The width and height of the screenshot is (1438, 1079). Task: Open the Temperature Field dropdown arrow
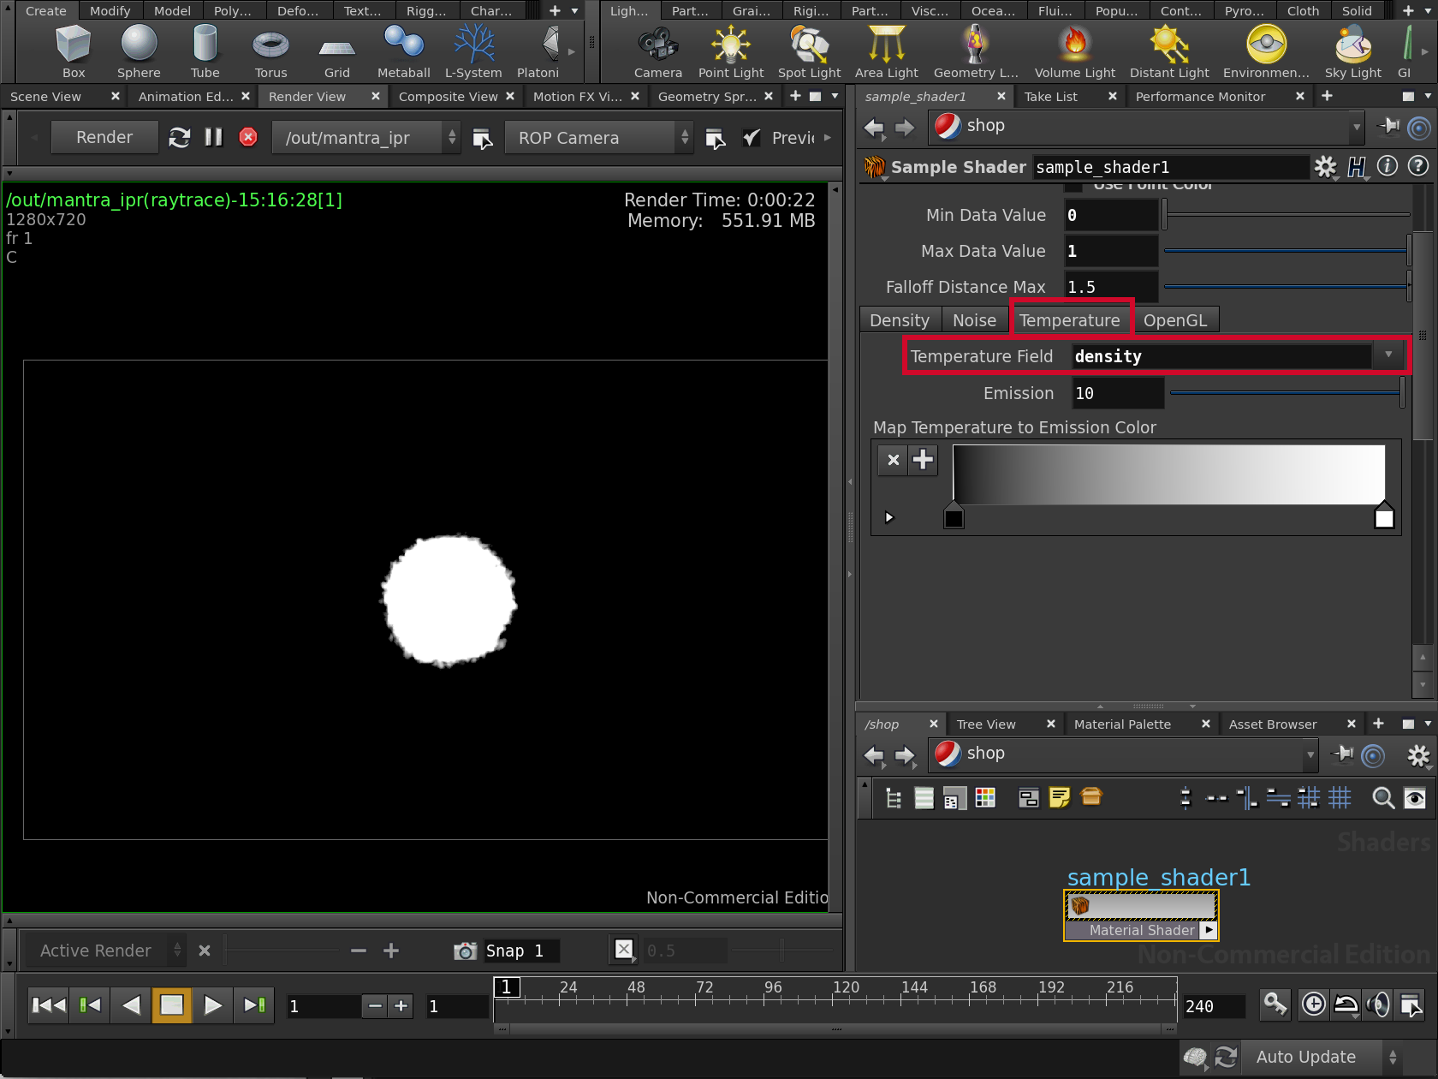point(1387,355)
